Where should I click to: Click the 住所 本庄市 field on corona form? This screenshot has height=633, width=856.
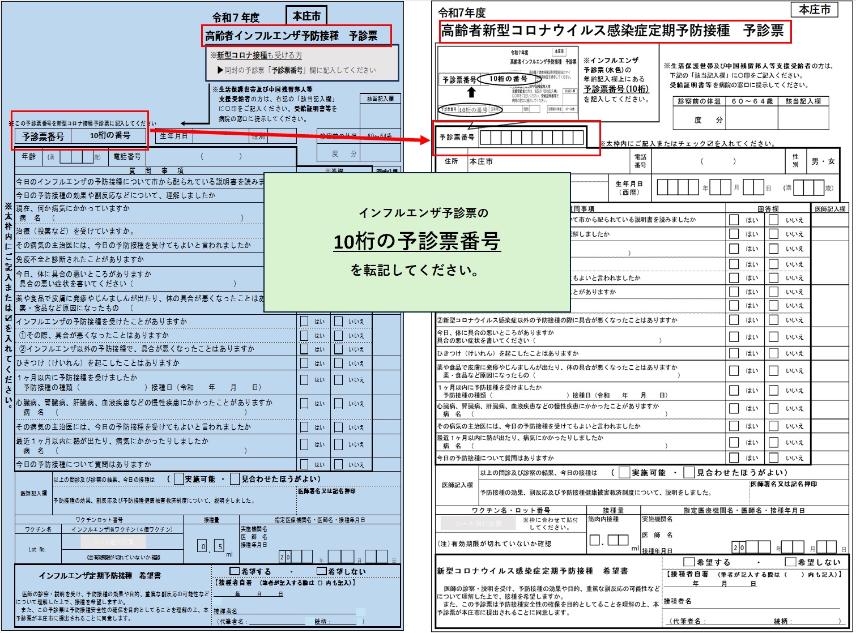[548, 161]
